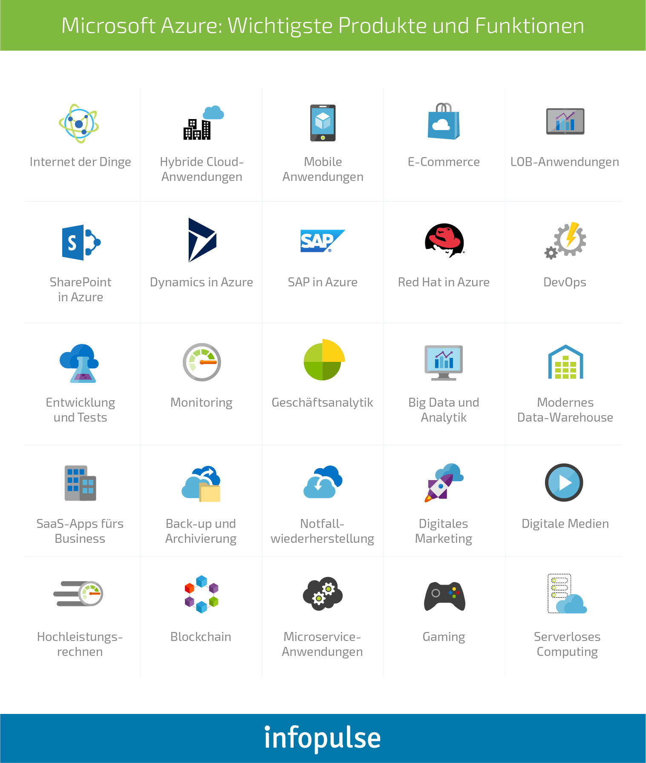Viewport: 646px width, 763px height.
Task: Select the 'Red Hat in Azure' text
Action: [444, 282]
